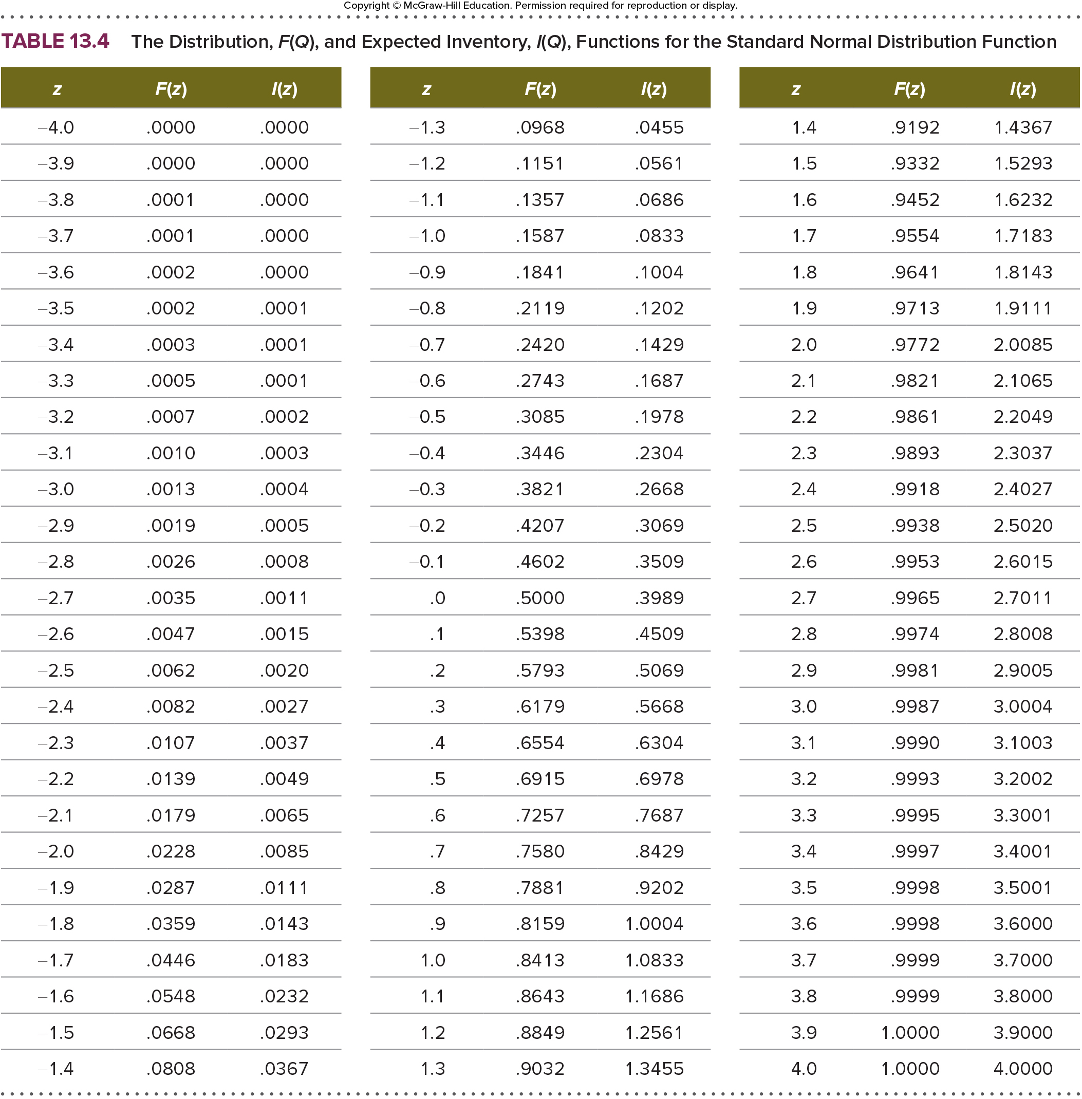1082x1099 pixels.
Task: Select the F(z) value .9192
Action: [x=915, y=127]
